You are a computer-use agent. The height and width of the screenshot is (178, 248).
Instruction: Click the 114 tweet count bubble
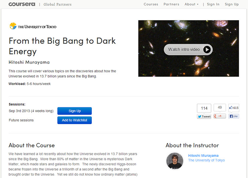204,108
